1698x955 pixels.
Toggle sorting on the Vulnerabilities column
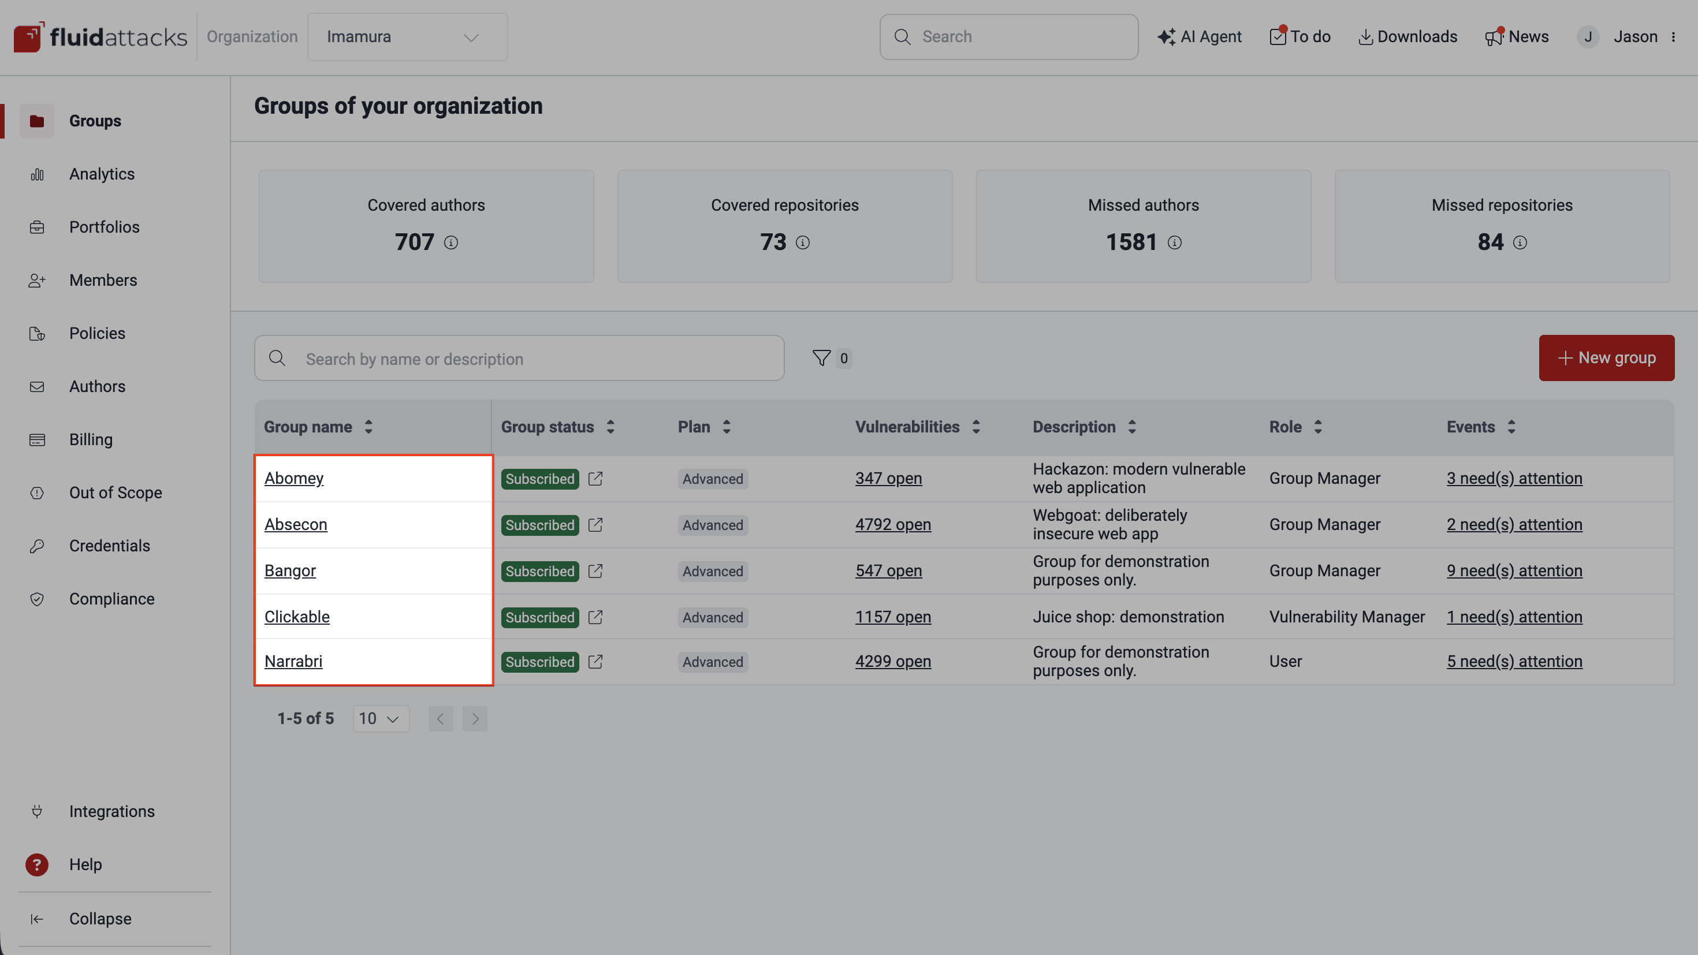[976, 427]
